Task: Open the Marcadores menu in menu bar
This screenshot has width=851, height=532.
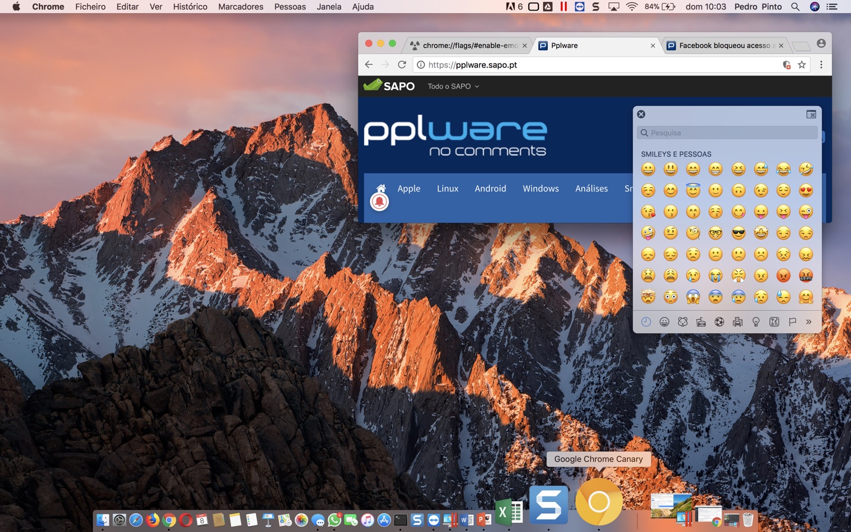Action: [241, 7]
